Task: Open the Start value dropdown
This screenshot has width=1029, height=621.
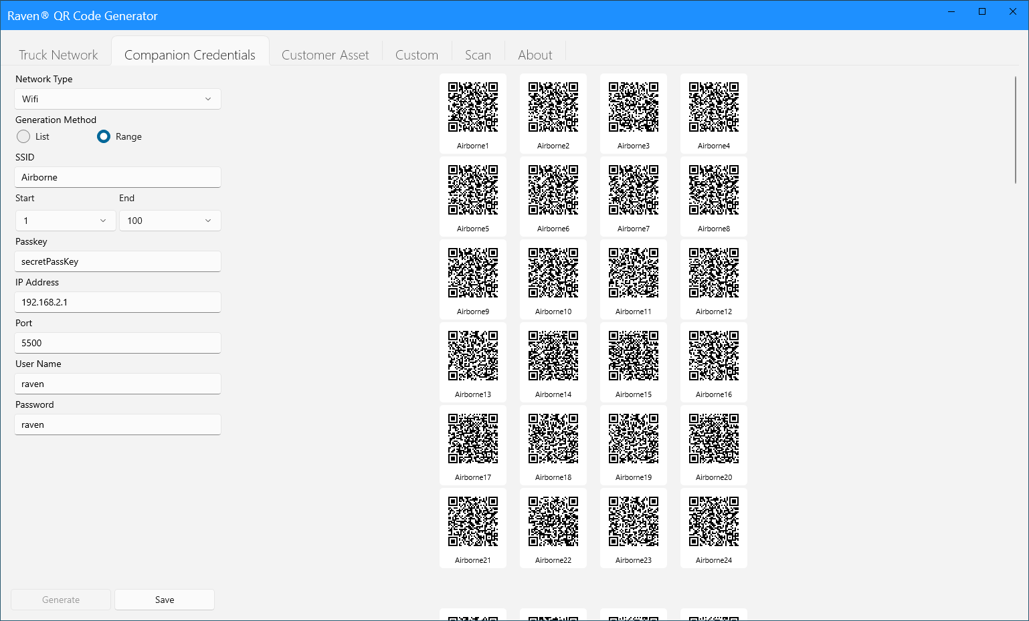Action: (x=66, y=221)
